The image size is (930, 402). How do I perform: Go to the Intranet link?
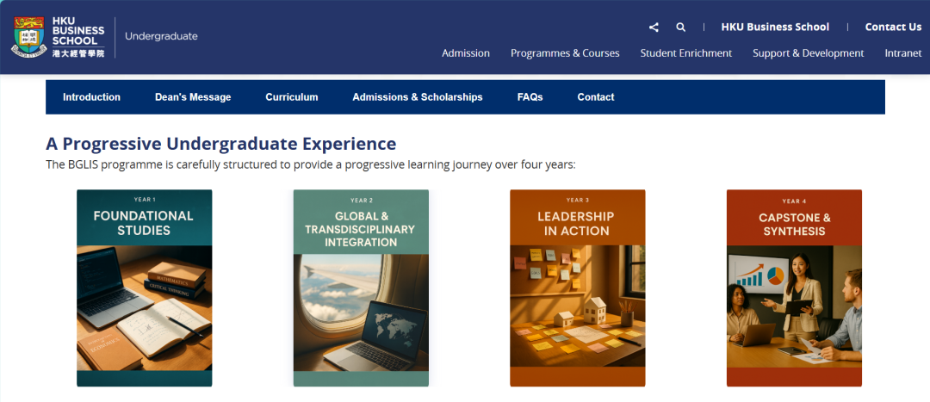tap(902, 53)
